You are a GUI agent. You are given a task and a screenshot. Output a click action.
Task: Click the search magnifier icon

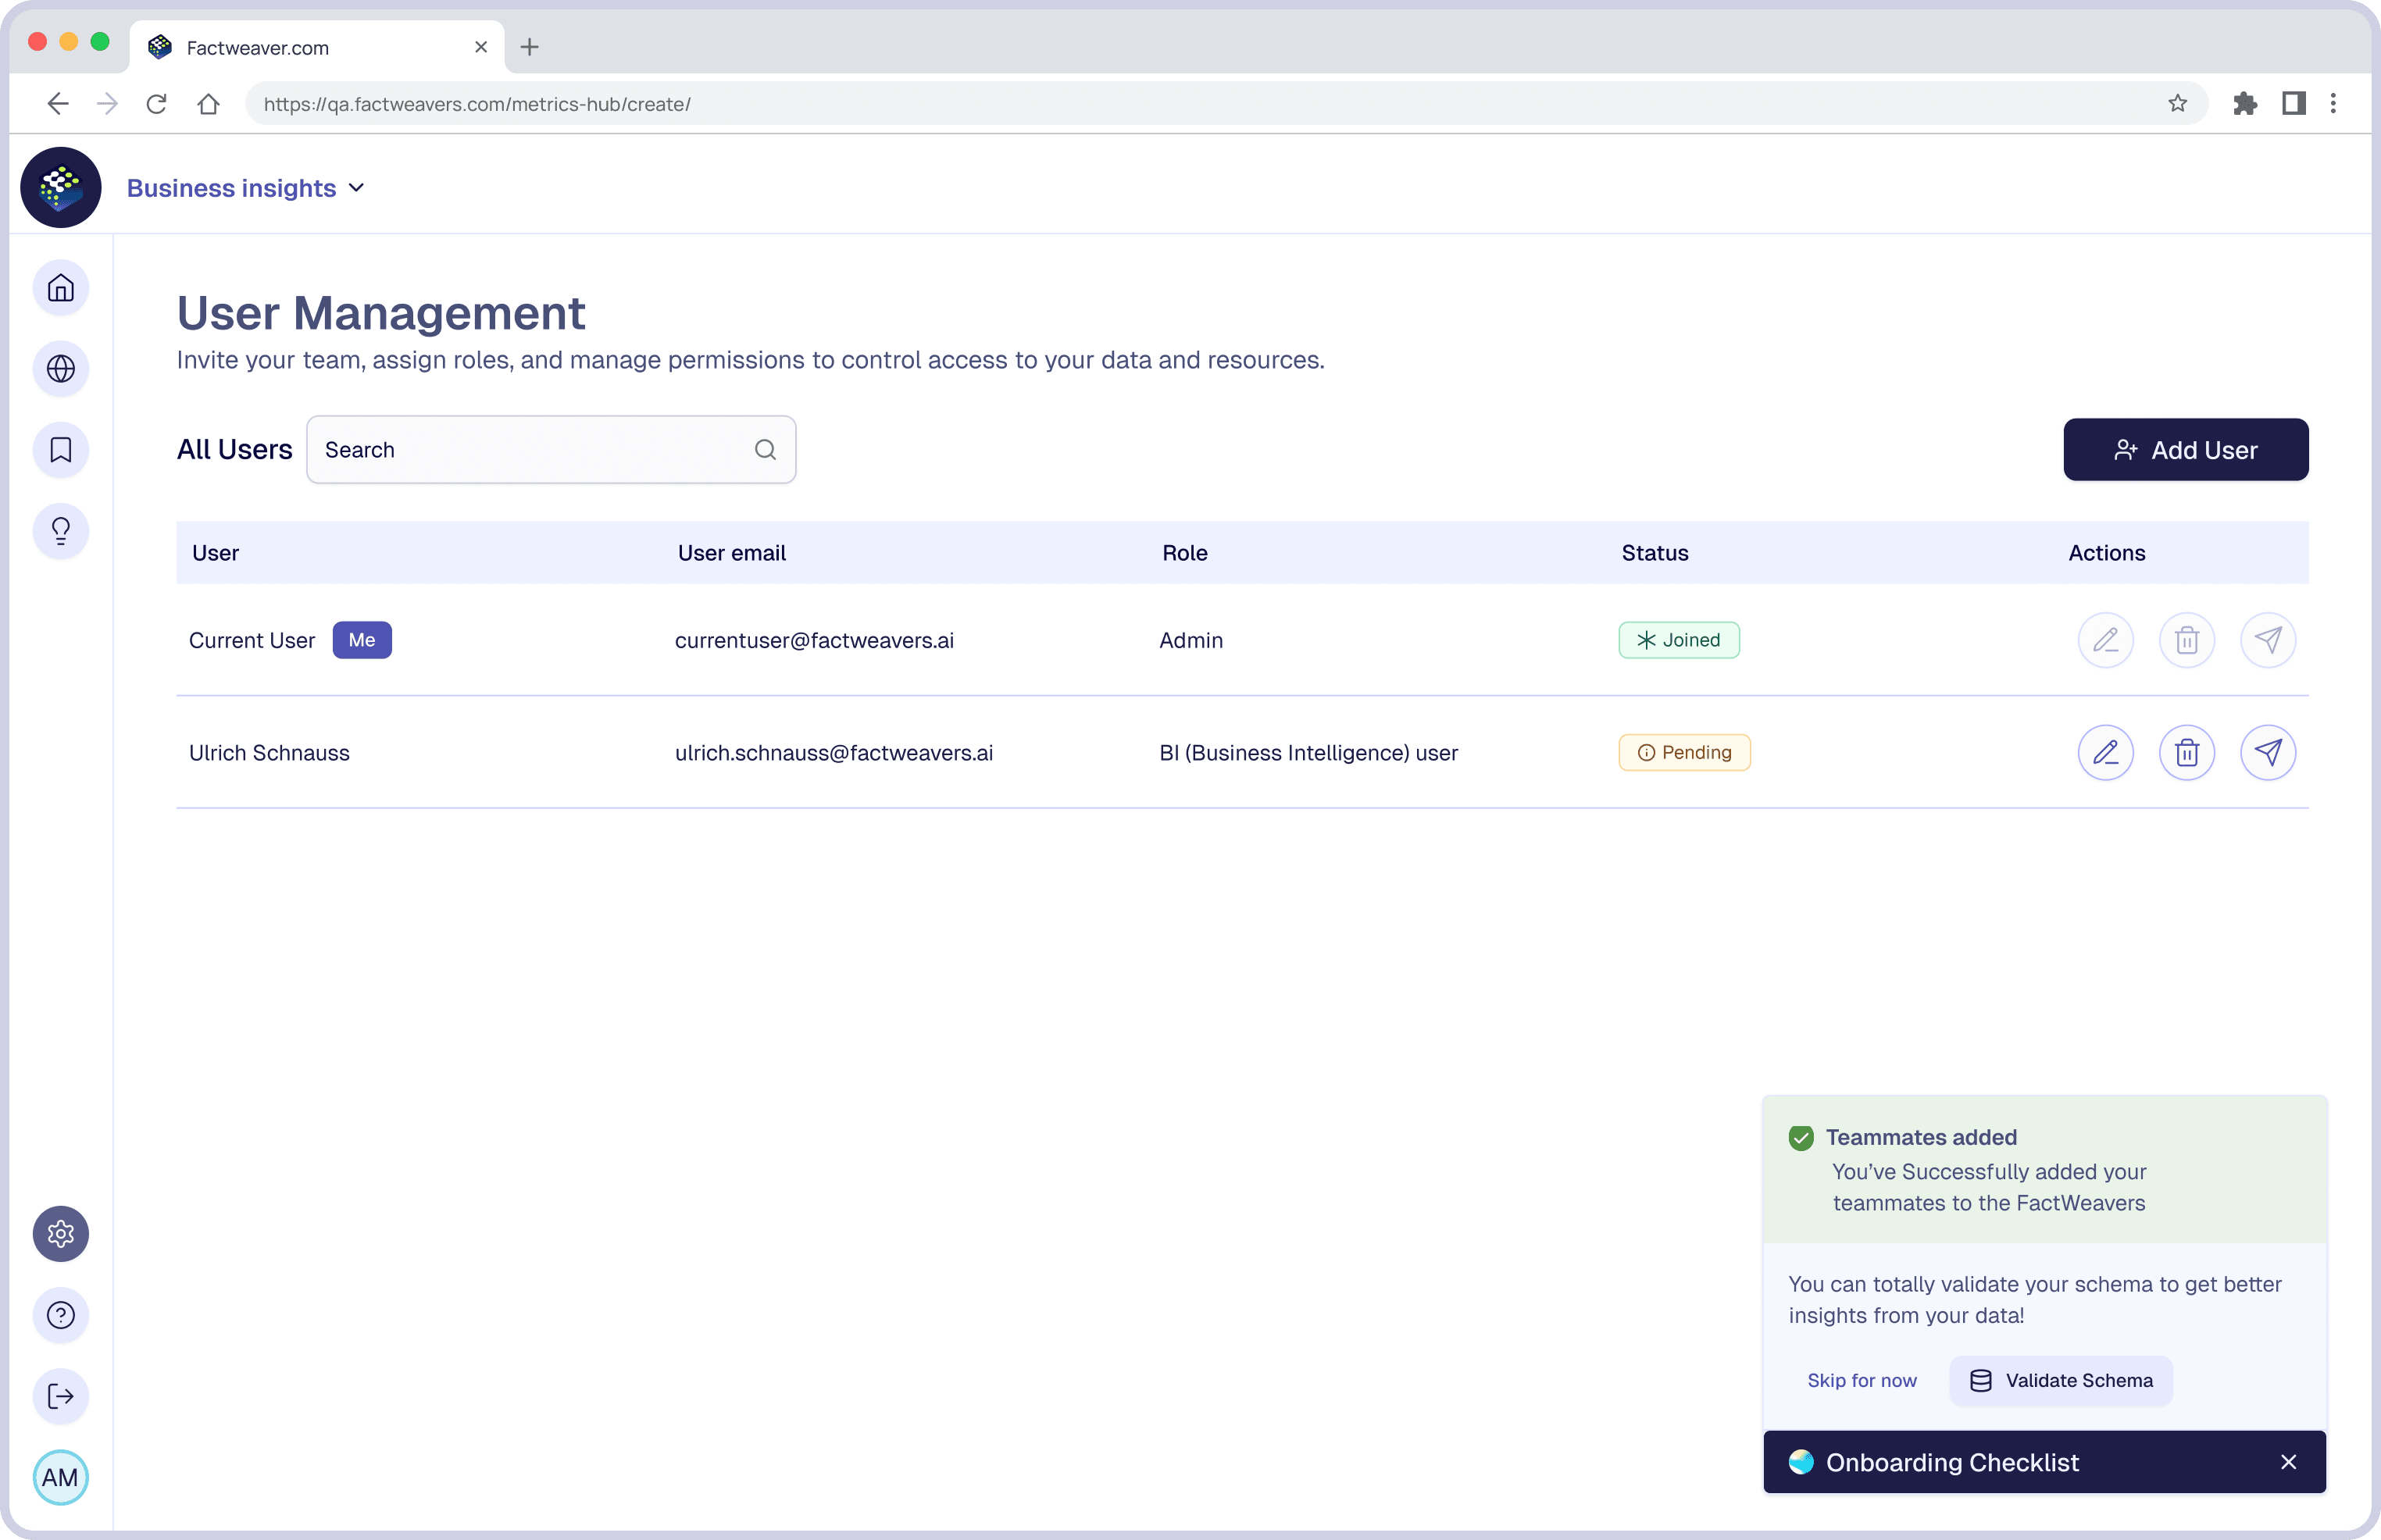pyautogui.click(x=765, y=450)
